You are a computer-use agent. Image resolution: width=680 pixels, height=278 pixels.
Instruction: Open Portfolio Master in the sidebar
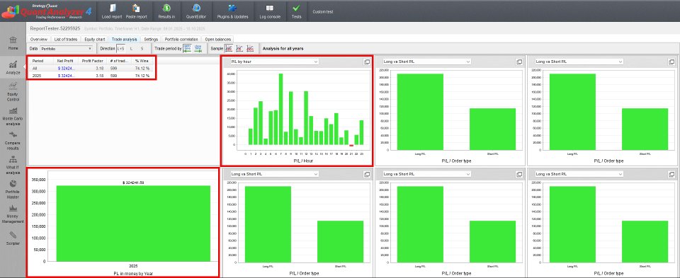point(13,190)
